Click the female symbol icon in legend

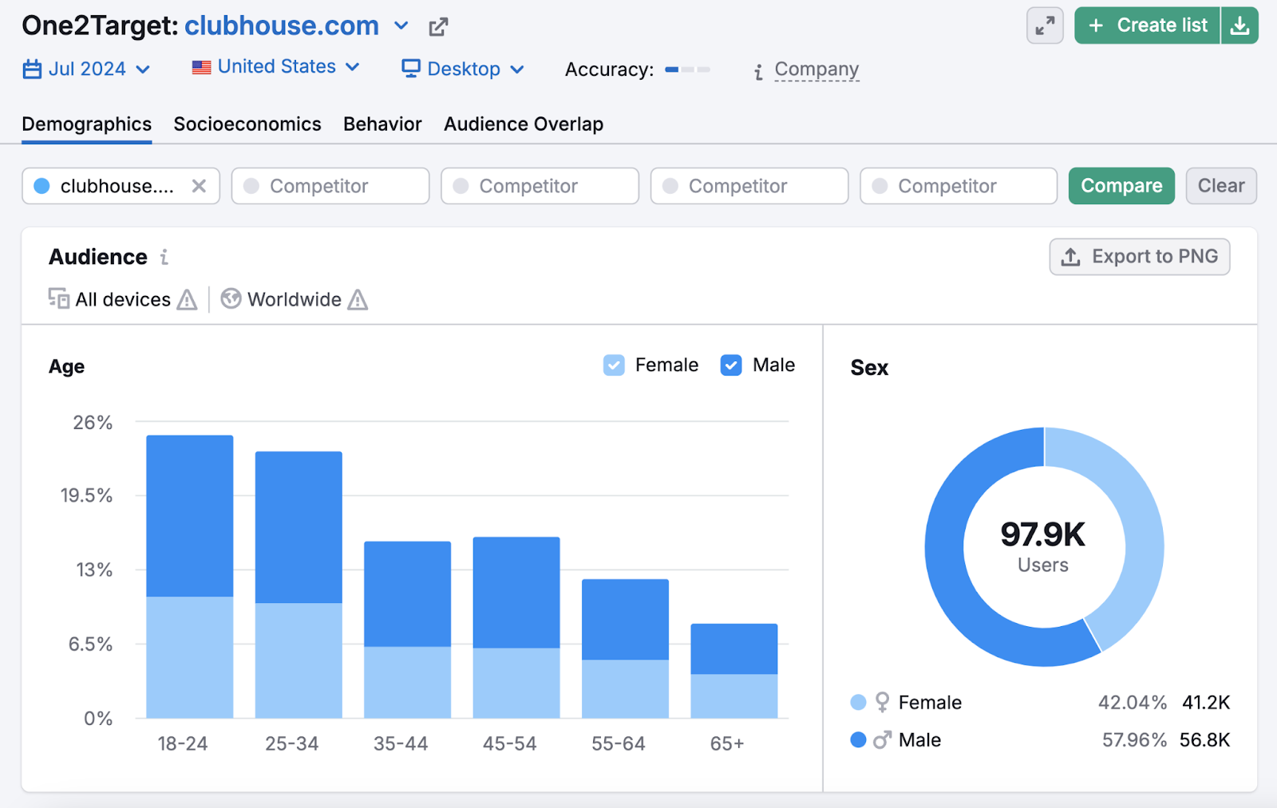(882, 702)
